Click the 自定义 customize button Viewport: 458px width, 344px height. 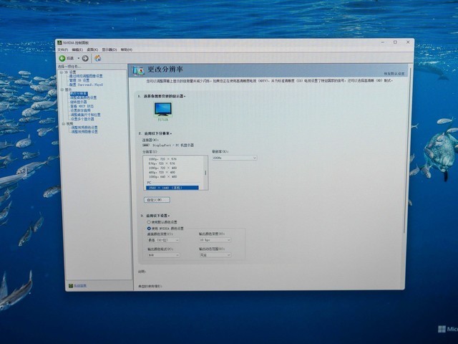click(x=157, y=200)
